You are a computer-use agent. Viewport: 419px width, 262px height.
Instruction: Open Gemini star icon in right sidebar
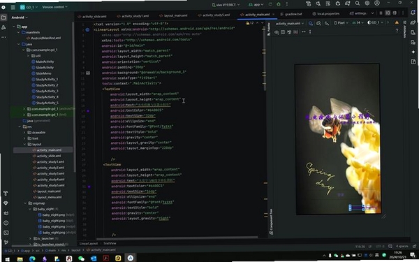[413, 52]
